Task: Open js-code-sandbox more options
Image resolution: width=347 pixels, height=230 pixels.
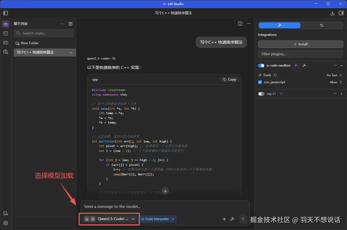Action: tap(335, 65)
